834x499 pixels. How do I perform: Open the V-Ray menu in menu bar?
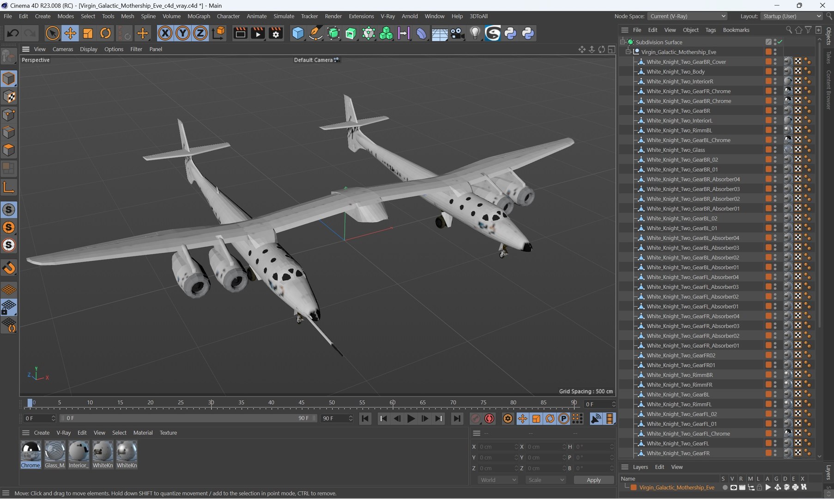(387, 16)
